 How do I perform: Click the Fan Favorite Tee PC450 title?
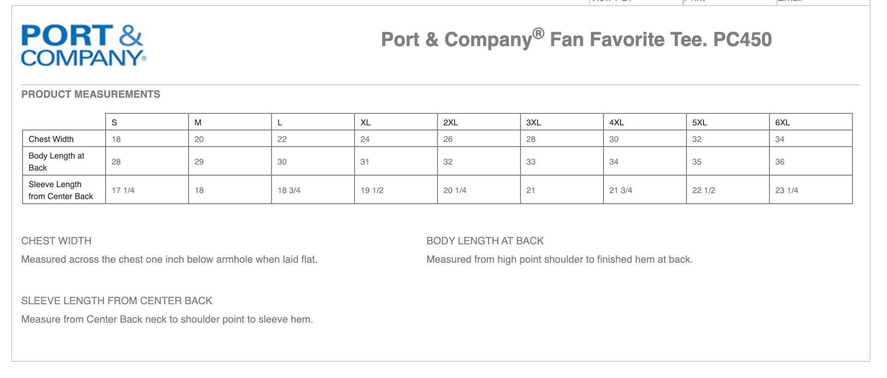point(576,39)
